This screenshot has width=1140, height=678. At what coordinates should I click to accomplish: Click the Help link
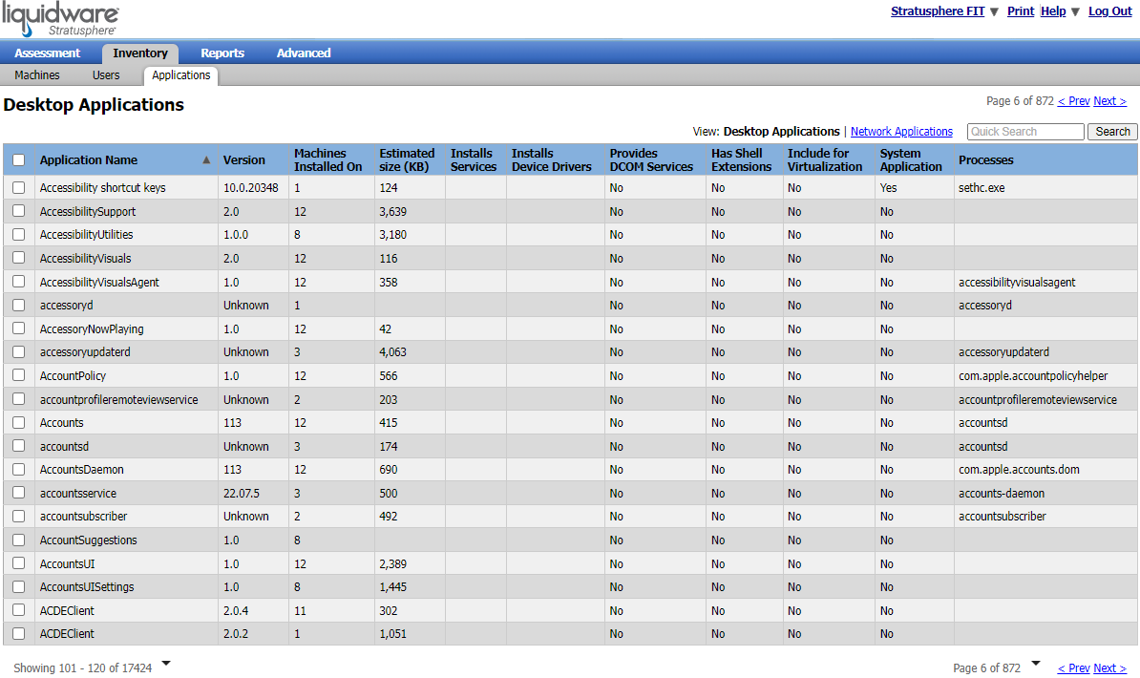(1053, 11)
